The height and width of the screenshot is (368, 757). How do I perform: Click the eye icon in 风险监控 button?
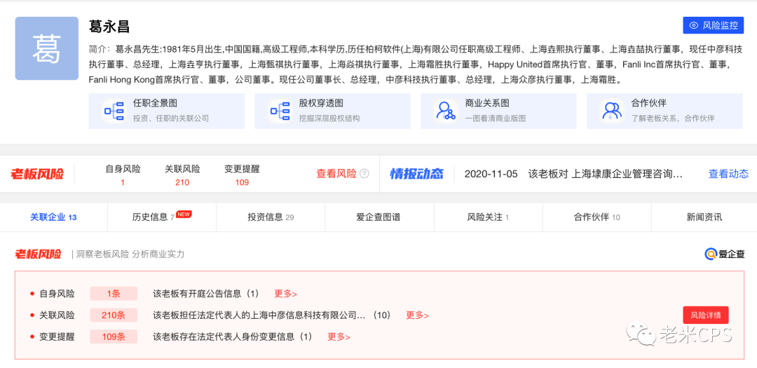pyautogui.click(x=694, y=26)
